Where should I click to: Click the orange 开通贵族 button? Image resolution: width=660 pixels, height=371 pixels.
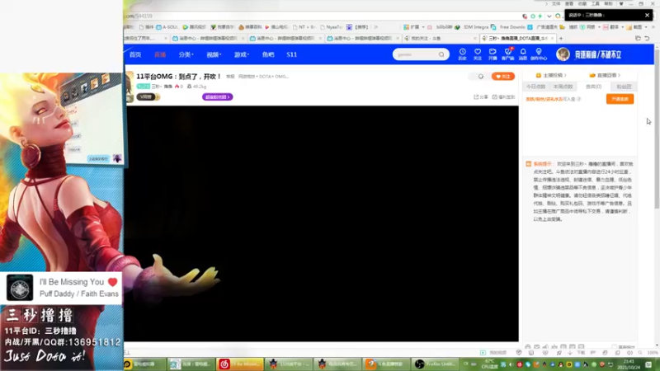click(x=620, y=99)
